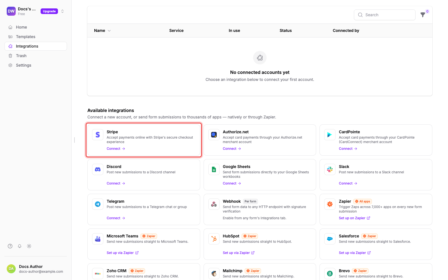Viewport: 448px width, 280px height.
Task: Click the Webhook icon
Action: [214, 204]
